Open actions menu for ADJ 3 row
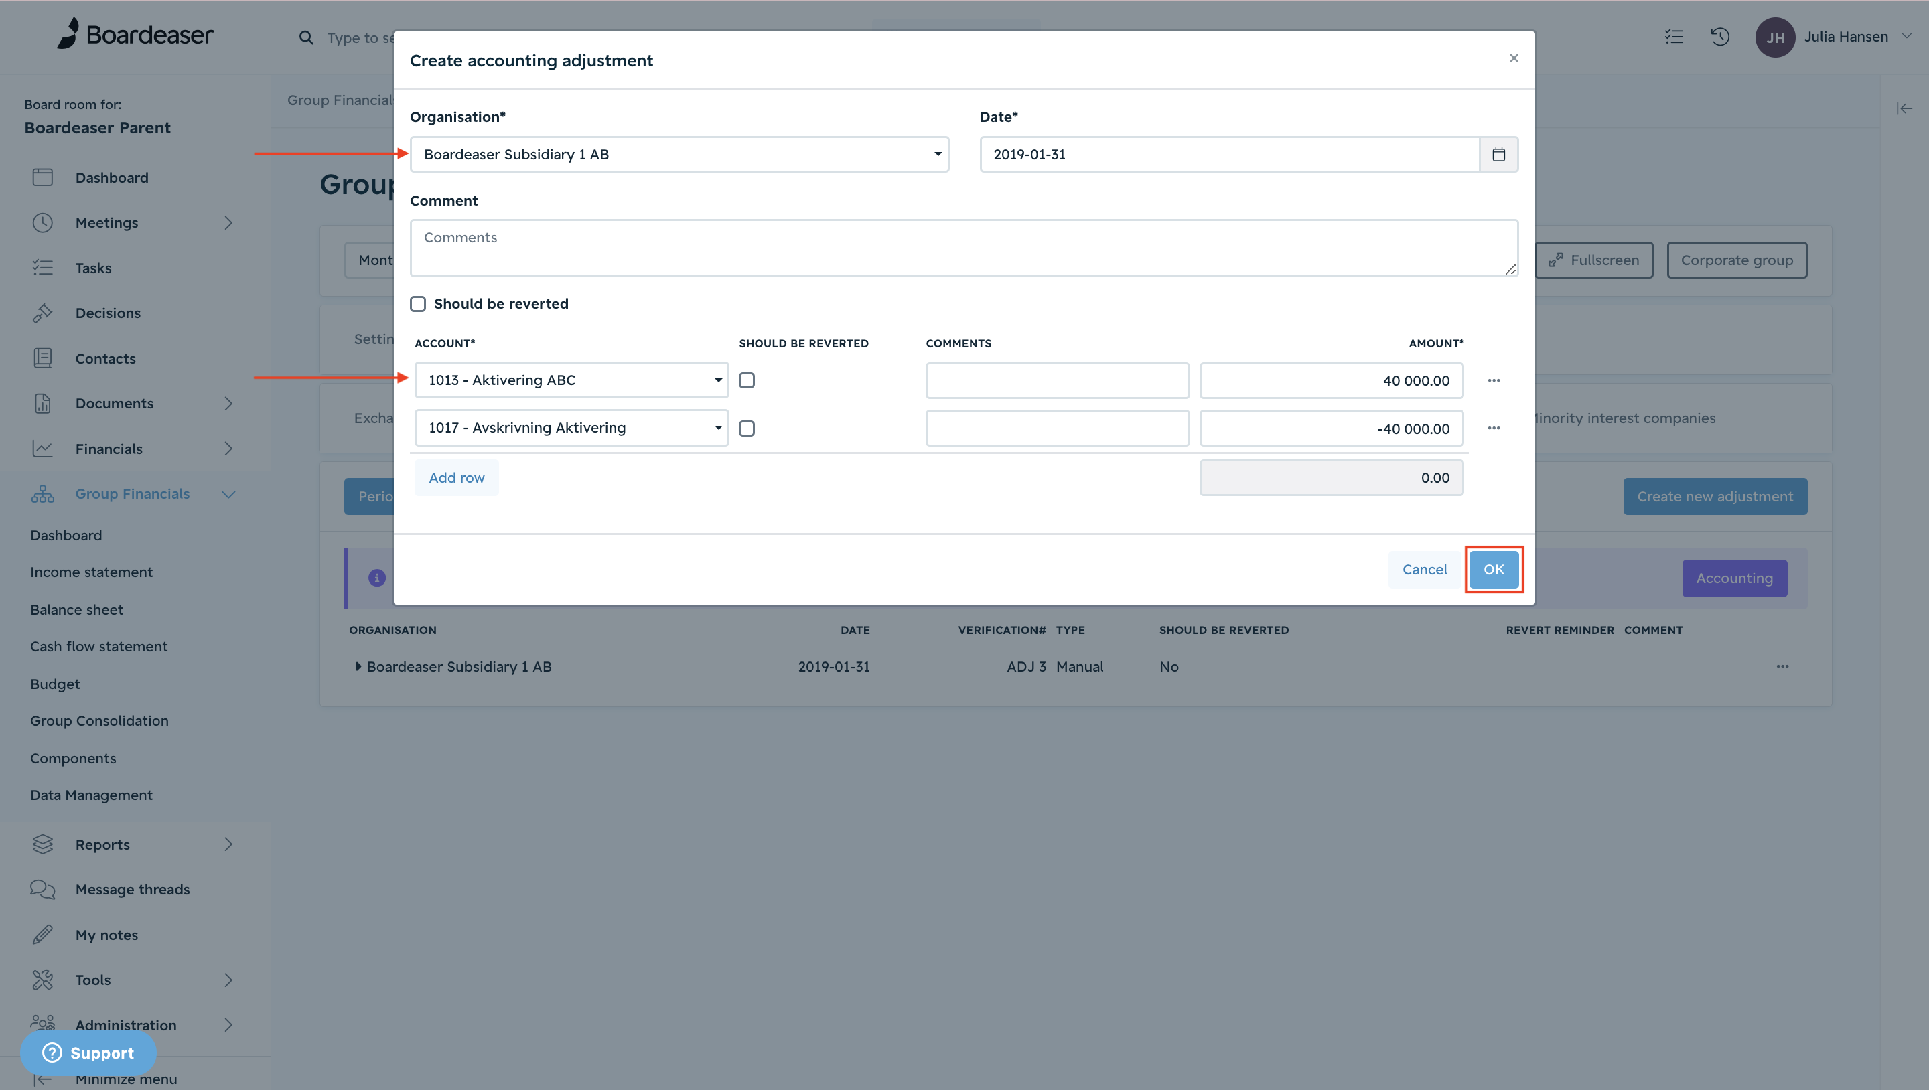 point(1782,666)
